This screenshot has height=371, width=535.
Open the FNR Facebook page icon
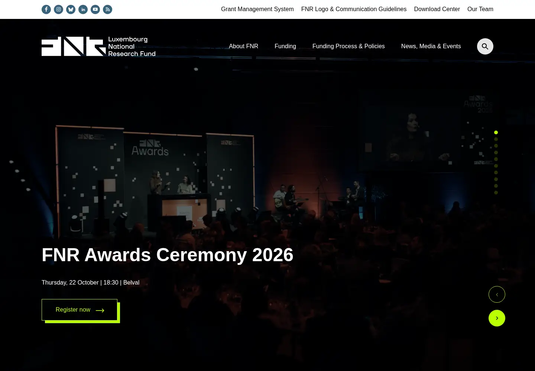tap(46, 9)
